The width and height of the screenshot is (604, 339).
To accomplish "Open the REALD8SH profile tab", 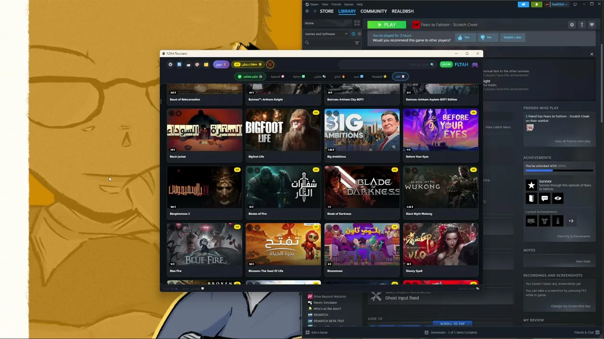I will pyautogui.click(x=403, y=11).
